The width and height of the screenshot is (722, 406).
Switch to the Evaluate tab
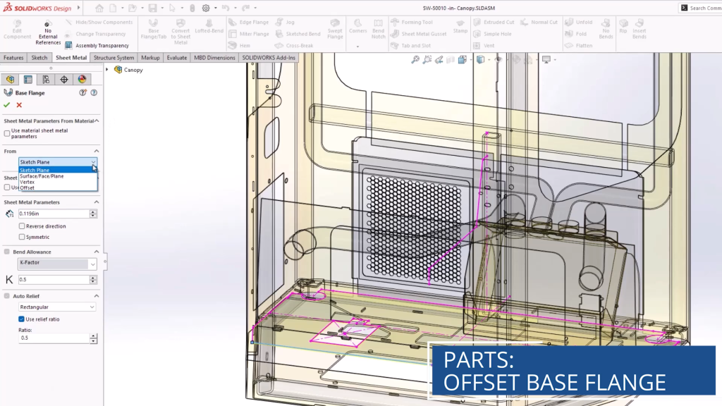pos(177,58)
